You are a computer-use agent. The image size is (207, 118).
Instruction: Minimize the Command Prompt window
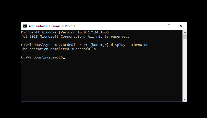tap(157, 26)
